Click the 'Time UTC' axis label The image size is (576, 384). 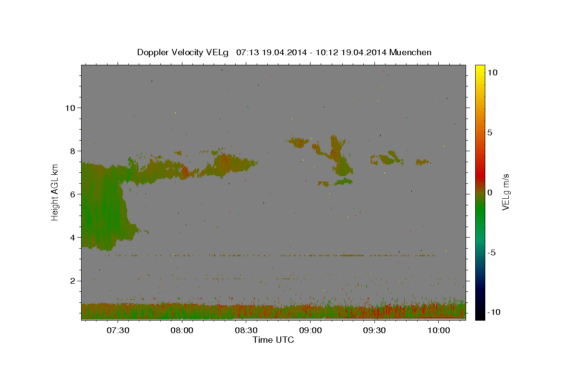click(273, 340)
